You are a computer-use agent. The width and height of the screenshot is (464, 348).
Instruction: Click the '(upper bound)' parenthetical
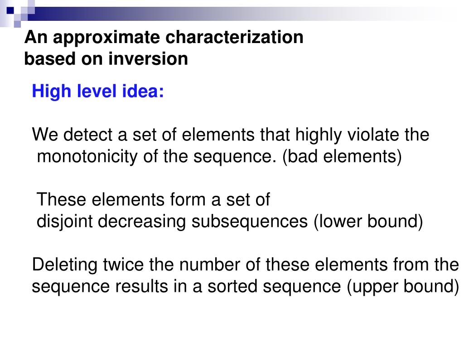coord(403,286)
